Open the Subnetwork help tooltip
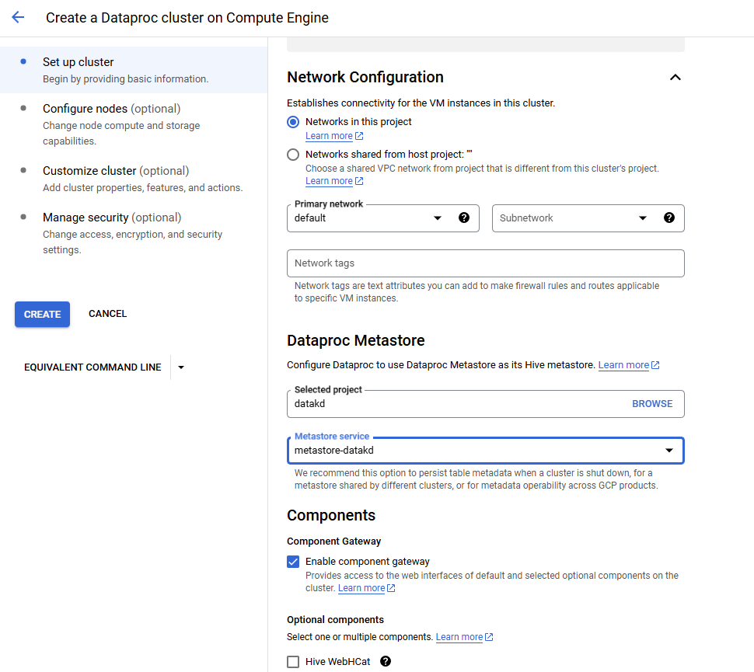 669,218
